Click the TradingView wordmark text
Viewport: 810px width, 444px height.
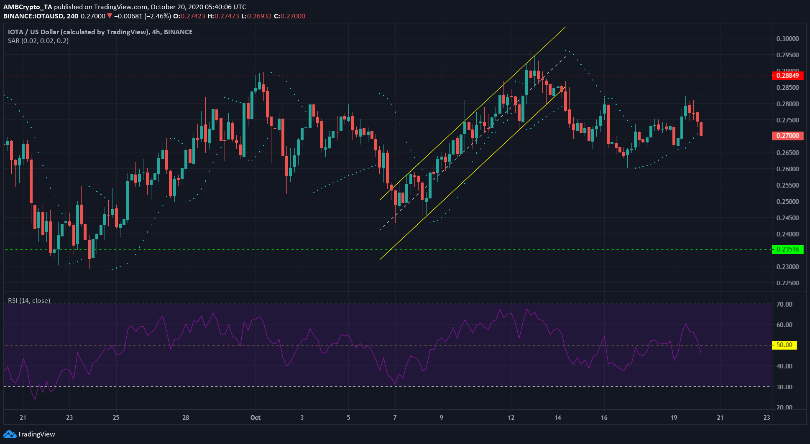[x=36, y=434]
